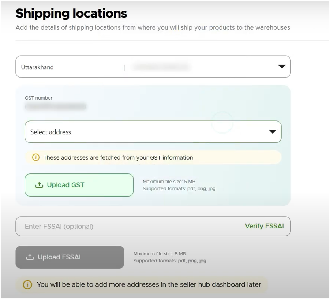Screen dimensions: 330x299
Task: Click the GST maximum file size text
Action: point(169,182)
